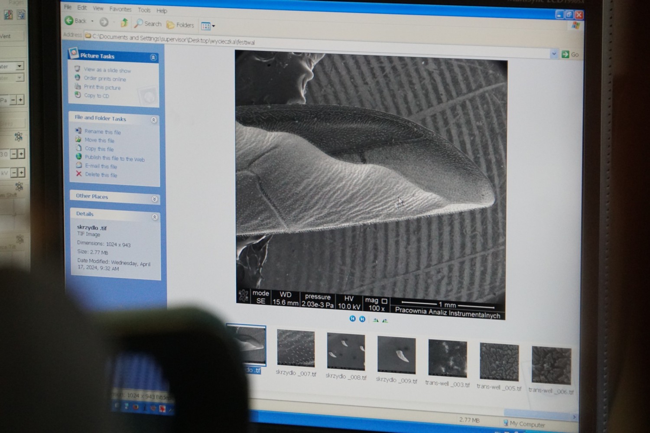
Task: Click the slide show icon in Picture Tasks
Action: click(77, 68)
